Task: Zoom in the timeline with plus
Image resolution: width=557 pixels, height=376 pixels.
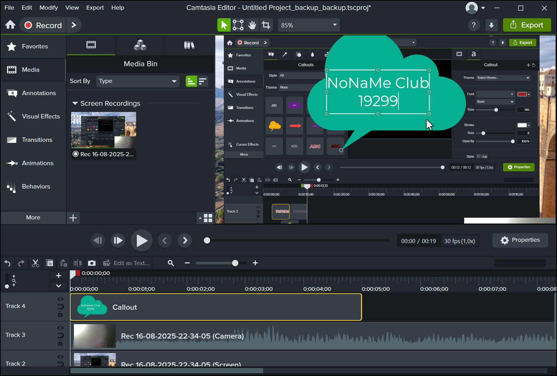Action: click(x=255, y=263)
